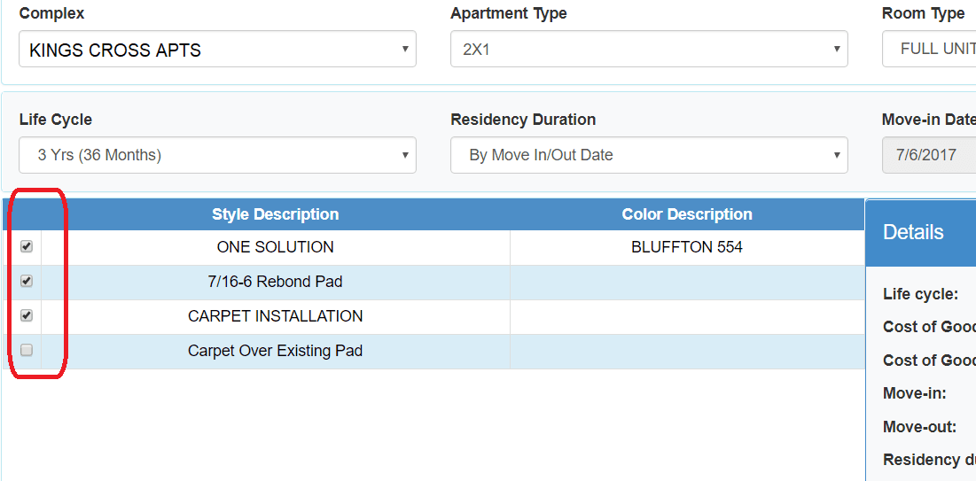Image resolution: width=976 pixels, height=481 pixels.
Task: Select the ONE SOLUTION style cell
Action: point(275,247)
